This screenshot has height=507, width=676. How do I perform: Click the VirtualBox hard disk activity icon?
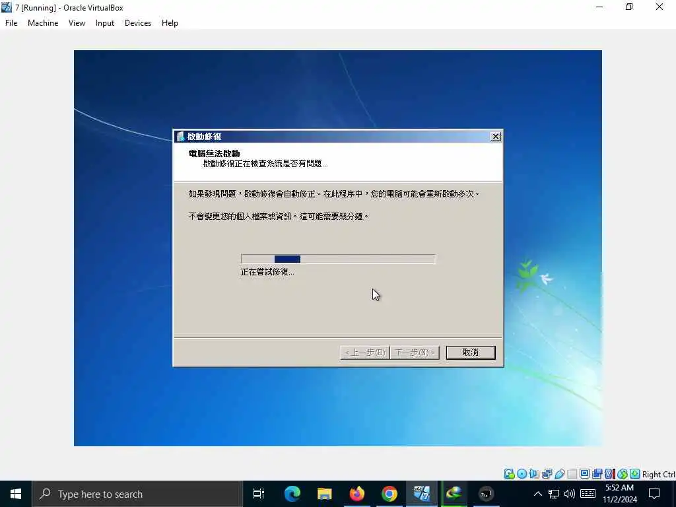[x=509, y=474]
